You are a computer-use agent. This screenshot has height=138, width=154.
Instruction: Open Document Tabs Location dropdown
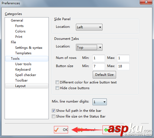pos(89,47)
